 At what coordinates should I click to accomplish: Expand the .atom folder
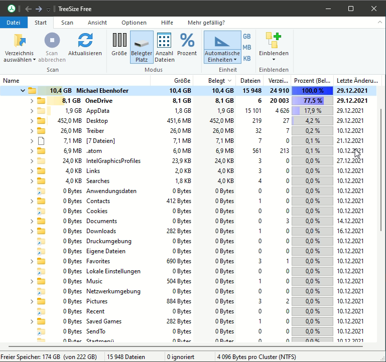click(x=32, y=151)
